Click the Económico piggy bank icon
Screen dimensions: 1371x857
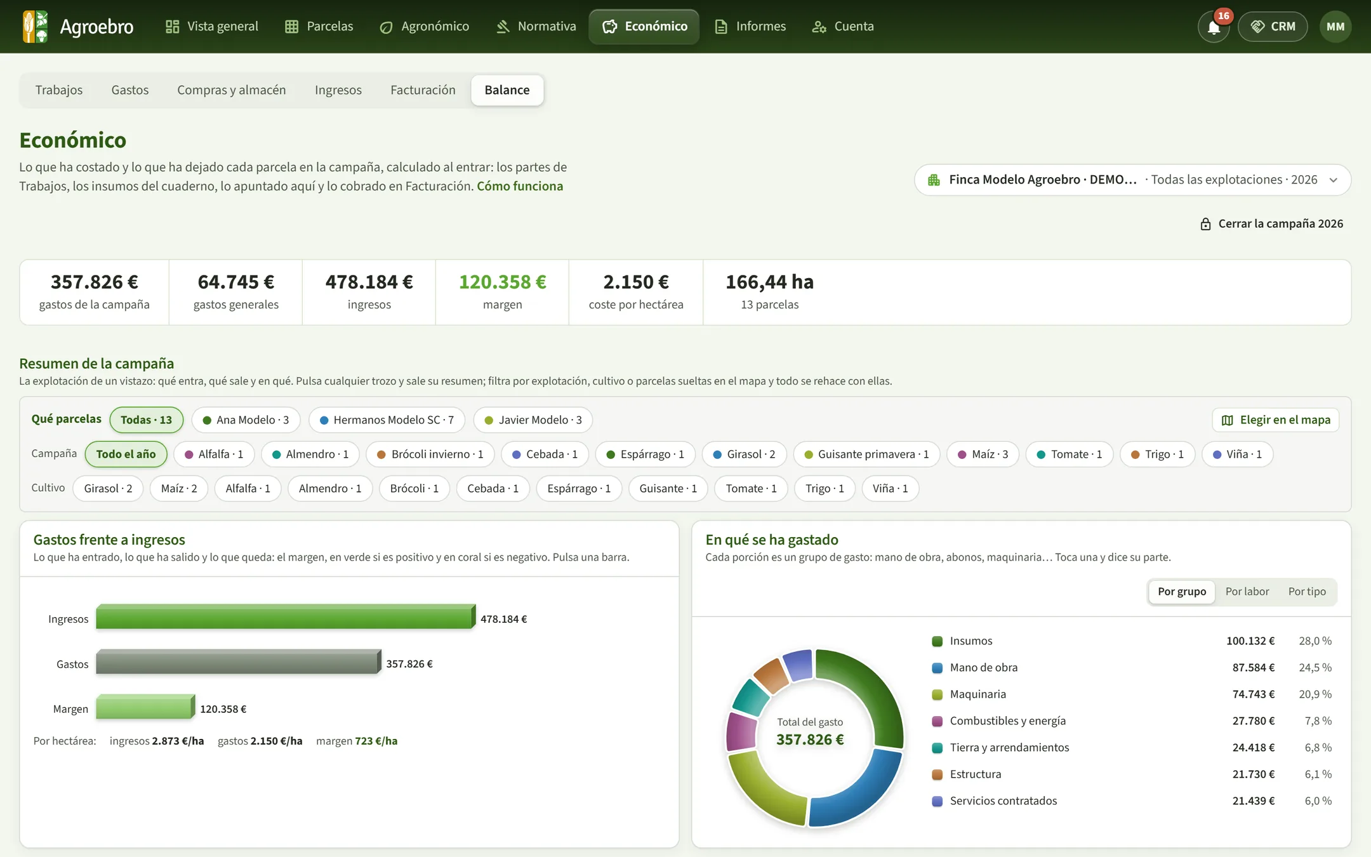coord(609,27)
